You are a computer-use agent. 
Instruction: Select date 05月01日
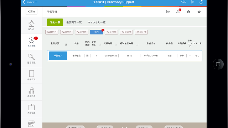[141, 32]
